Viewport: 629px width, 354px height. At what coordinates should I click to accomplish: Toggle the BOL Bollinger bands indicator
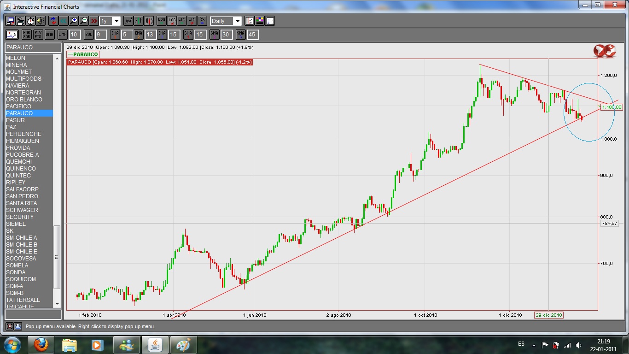tap(88, 35)
